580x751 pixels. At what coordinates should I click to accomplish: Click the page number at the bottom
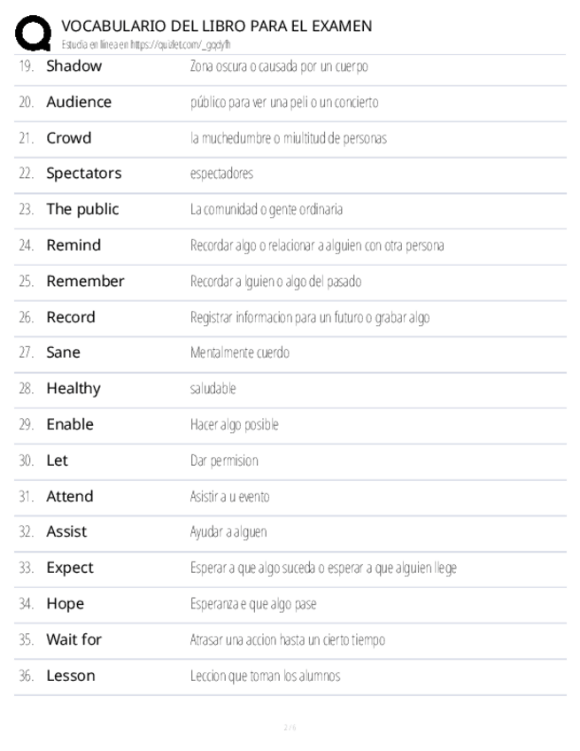290,727
